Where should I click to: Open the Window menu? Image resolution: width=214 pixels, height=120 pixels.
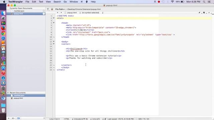(x=74, y=2)
